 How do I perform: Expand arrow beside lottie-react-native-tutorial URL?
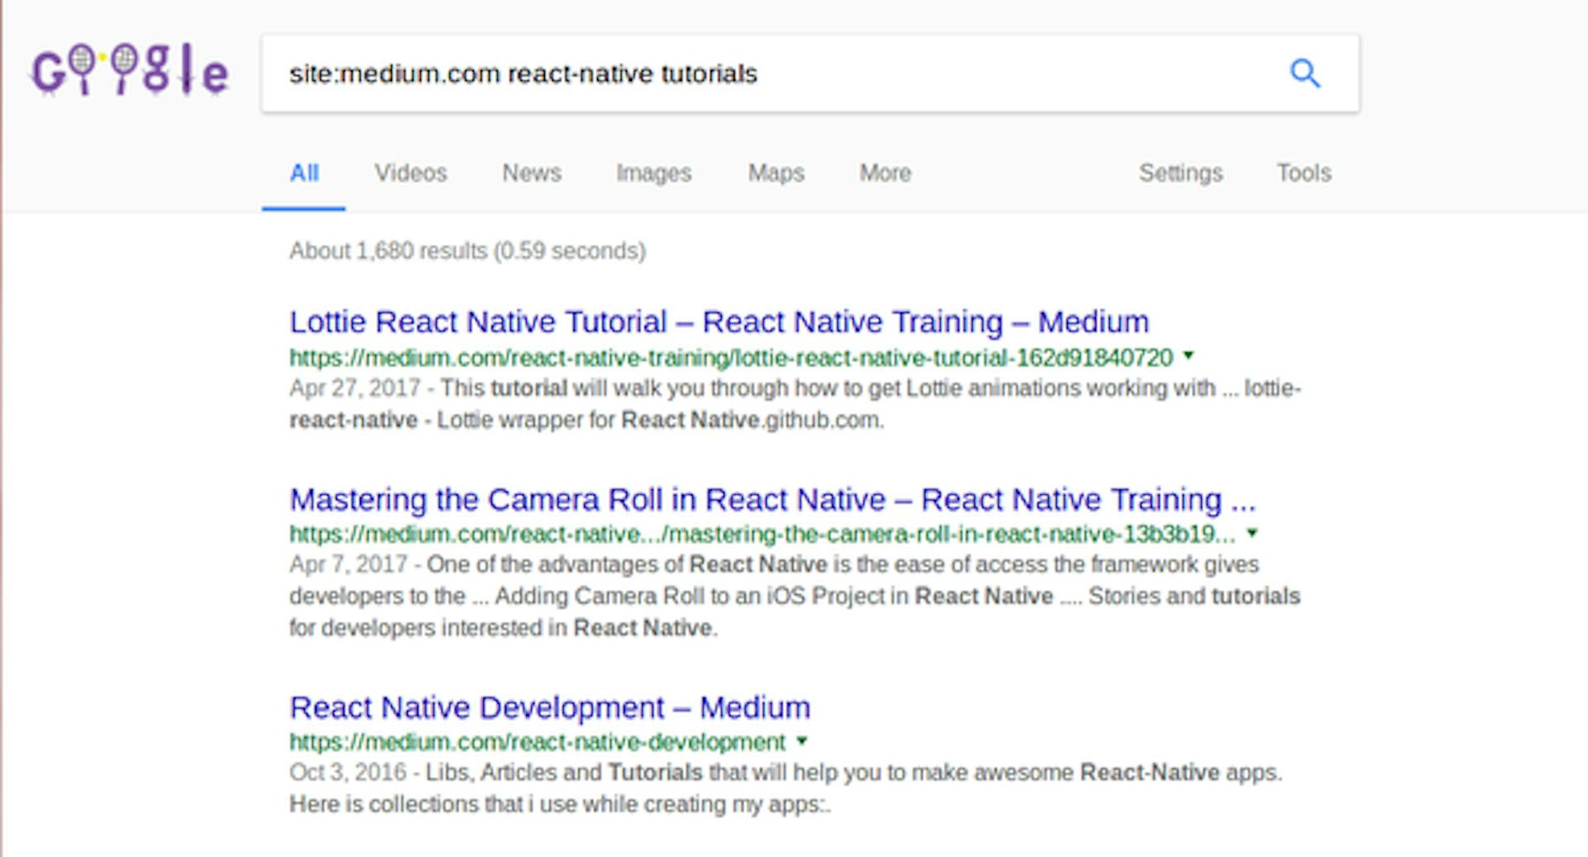(1189, 356)
